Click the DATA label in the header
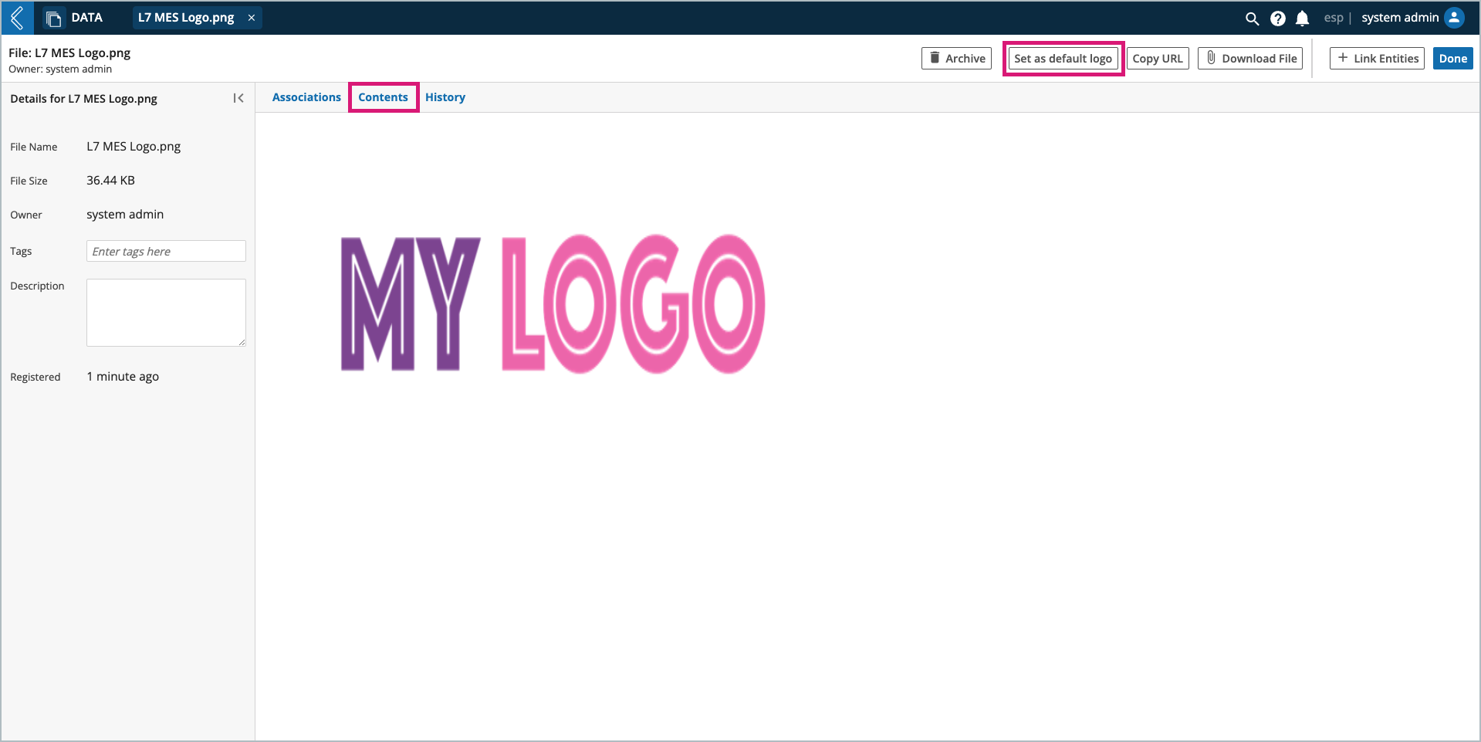Image resolution: width=1481 pixels, height=742 pixels. [x=87, y=18]
